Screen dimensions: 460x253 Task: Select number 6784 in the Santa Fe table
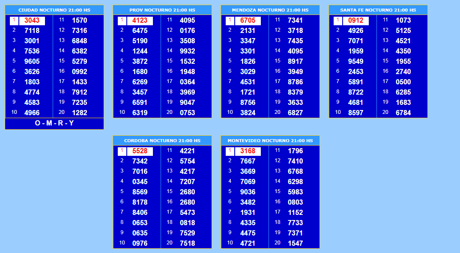[x=403, y=113]
